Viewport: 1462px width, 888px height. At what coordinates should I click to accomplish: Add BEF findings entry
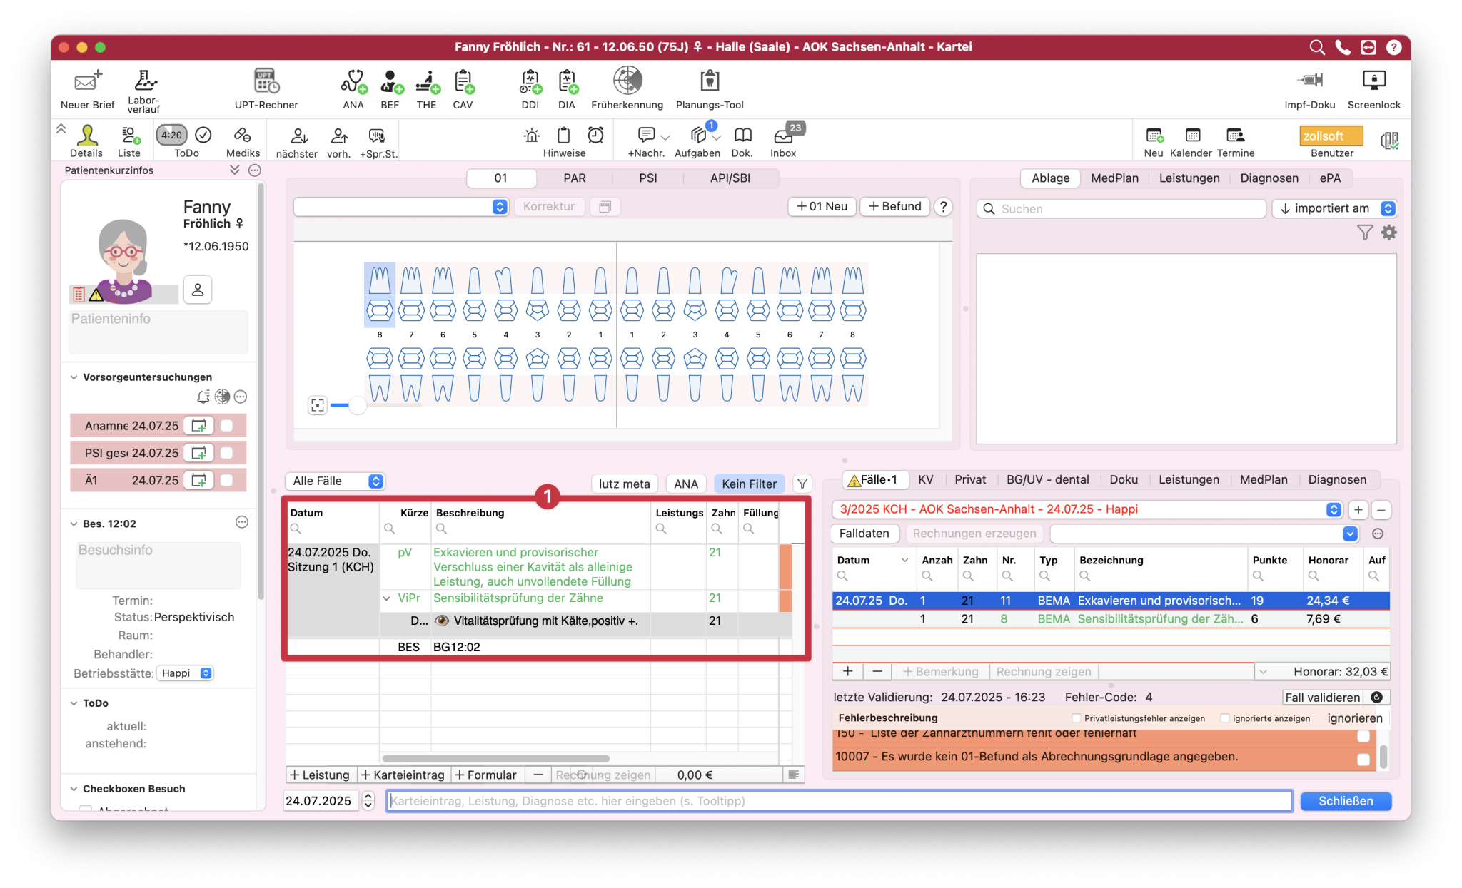[x=390, y=88]
